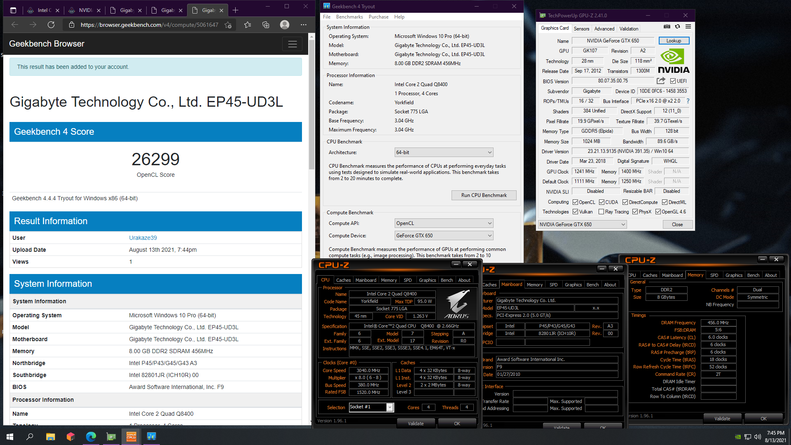Take a GPU-Z screenshot with camera icon
Image resolution: width=791 pixels, height=445 pixels.
[x=667, y=26]
